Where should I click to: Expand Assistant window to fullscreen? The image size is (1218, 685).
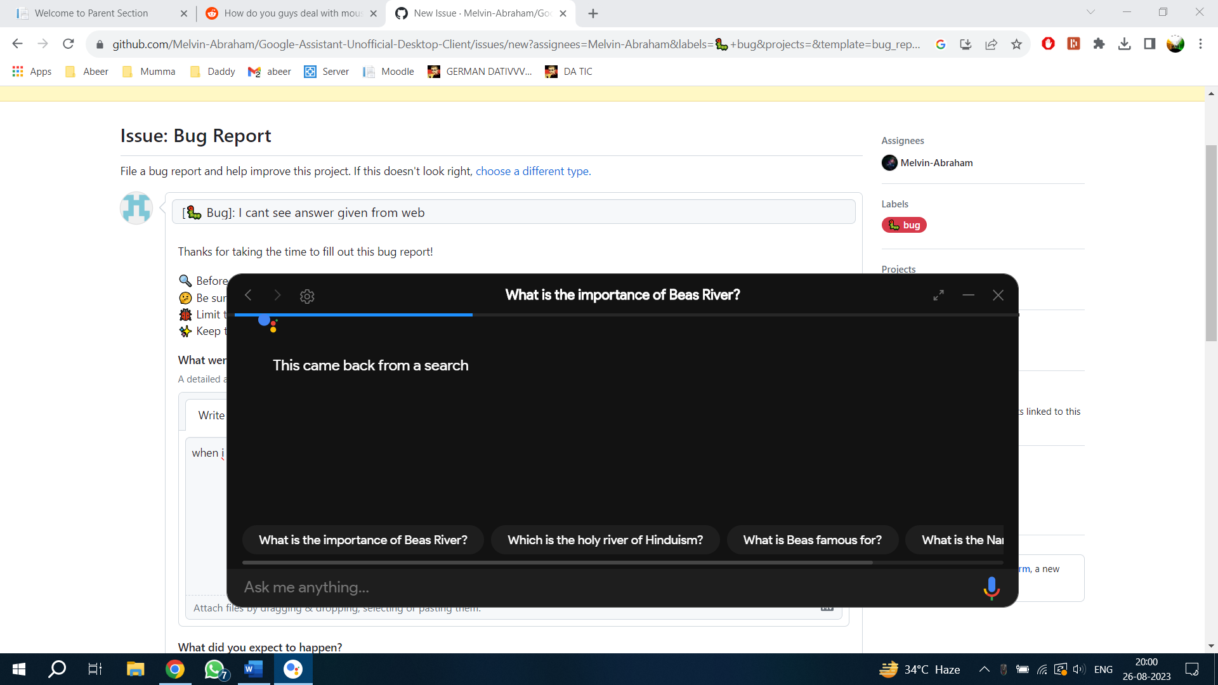(x=938, y=295)
